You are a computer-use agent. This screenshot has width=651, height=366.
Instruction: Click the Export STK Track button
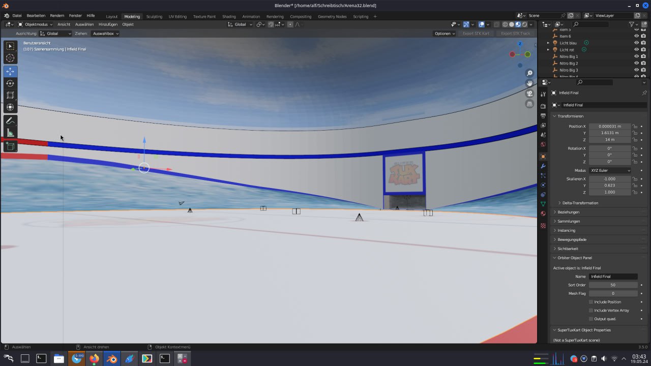pyautogui.click(x=515, y=34)
